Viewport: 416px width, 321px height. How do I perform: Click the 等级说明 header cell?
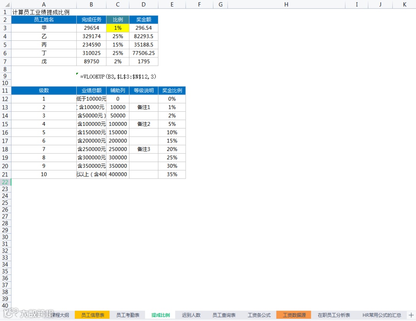click(144, 91)
